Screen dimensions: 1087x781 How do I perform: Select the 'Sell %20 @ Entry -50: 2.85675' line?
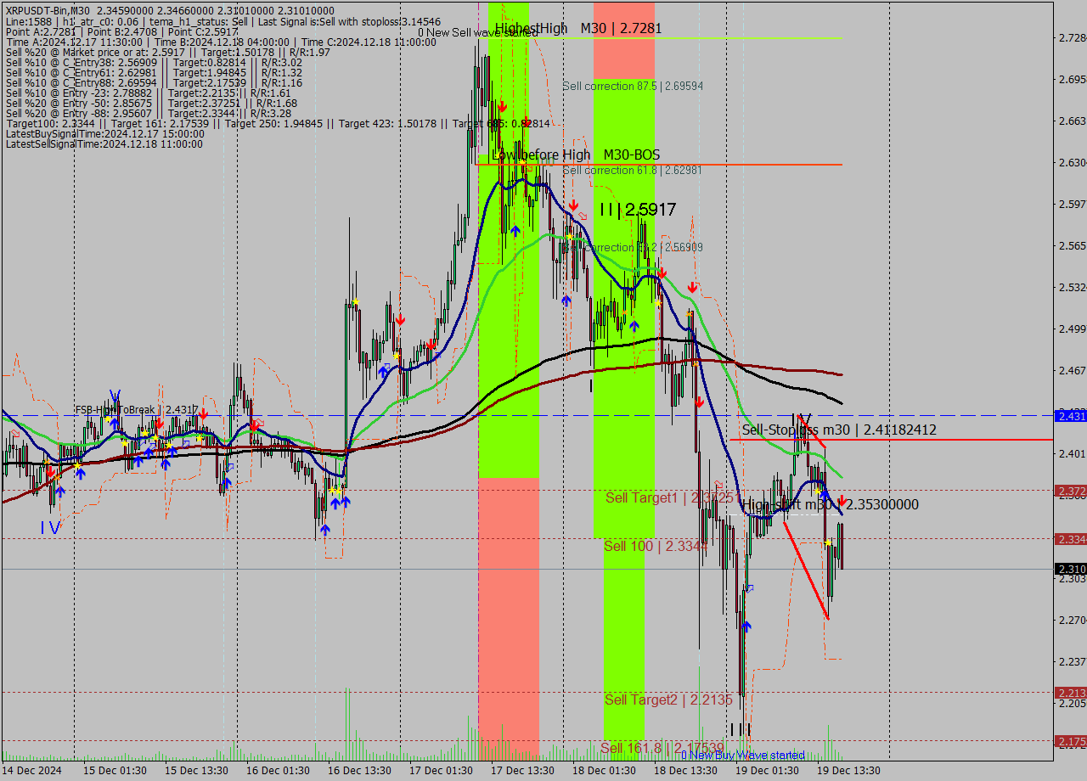pos(151,103)
